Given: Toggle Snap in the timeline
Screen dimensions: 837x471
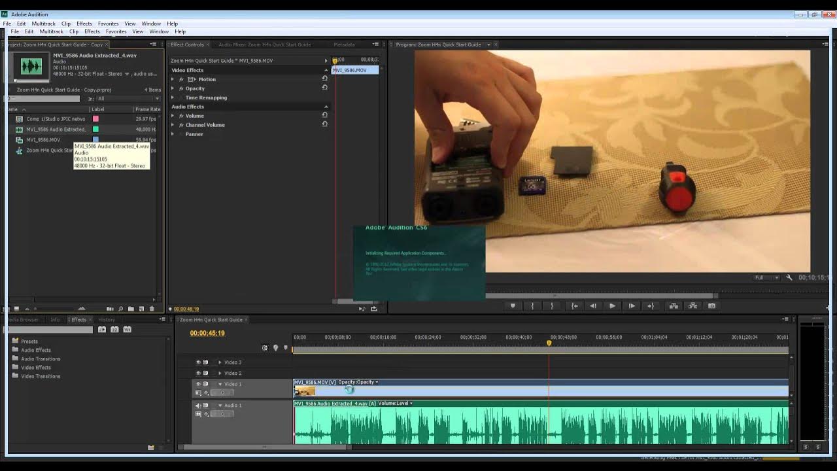Looking at the screenshot, I should click(265, 348).
